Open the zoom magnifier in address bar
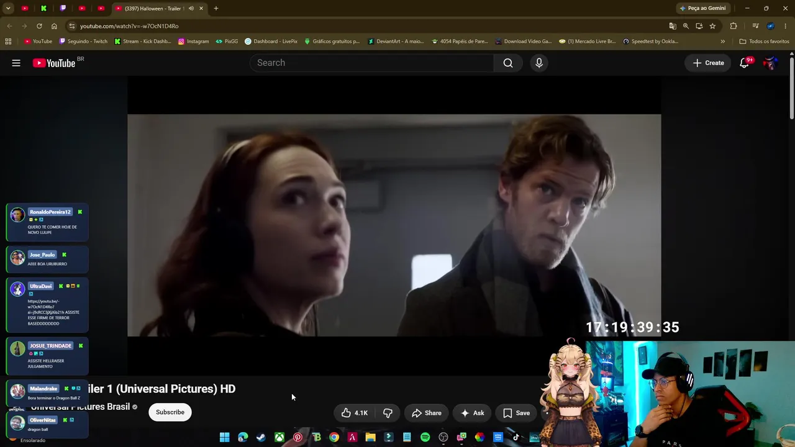Image resolution: width=795 pixels, height=447 pixels. click(x=686, y=26)
